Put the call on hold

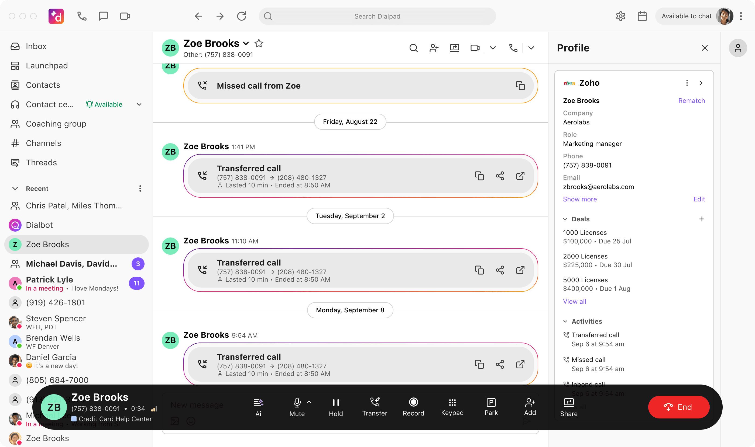[336, 407]
